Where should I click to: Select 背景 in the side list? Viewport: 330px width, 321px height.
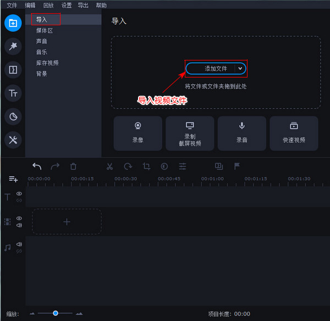(63, 74)
